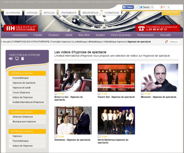This screenshot has width=184, height=153.
Task: Open Messmer video thumbnail
Action: (159, 78)
